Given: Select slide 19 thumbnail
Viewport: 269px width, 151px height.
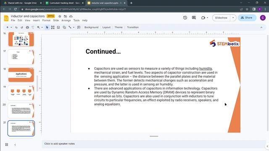Looking at the screenshot, I should click(21, 93).
